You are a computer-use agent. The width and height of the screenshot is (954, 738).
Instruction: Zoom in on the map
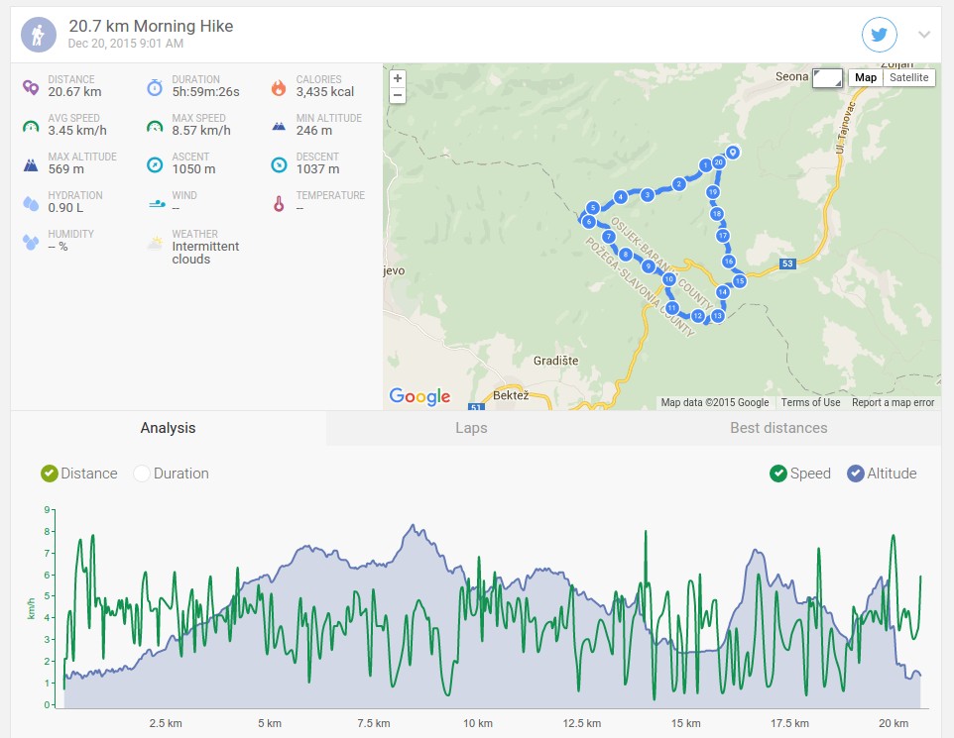(x=398, y=78)
